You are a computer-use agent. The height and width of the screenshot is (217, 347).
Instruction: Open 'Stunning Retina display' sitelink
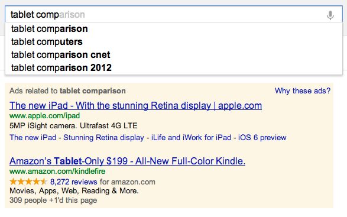tap(103, 138)
